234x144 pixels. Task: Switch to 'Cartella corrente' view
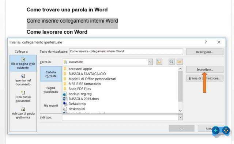(x=51, y=74)
